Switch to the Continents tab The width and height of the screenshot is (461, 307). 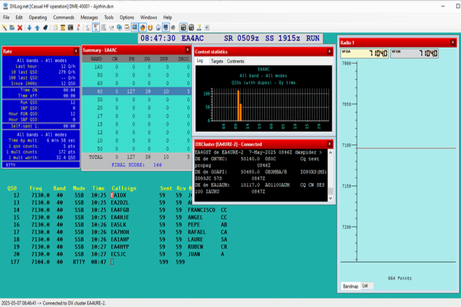(x=235, y=61)
